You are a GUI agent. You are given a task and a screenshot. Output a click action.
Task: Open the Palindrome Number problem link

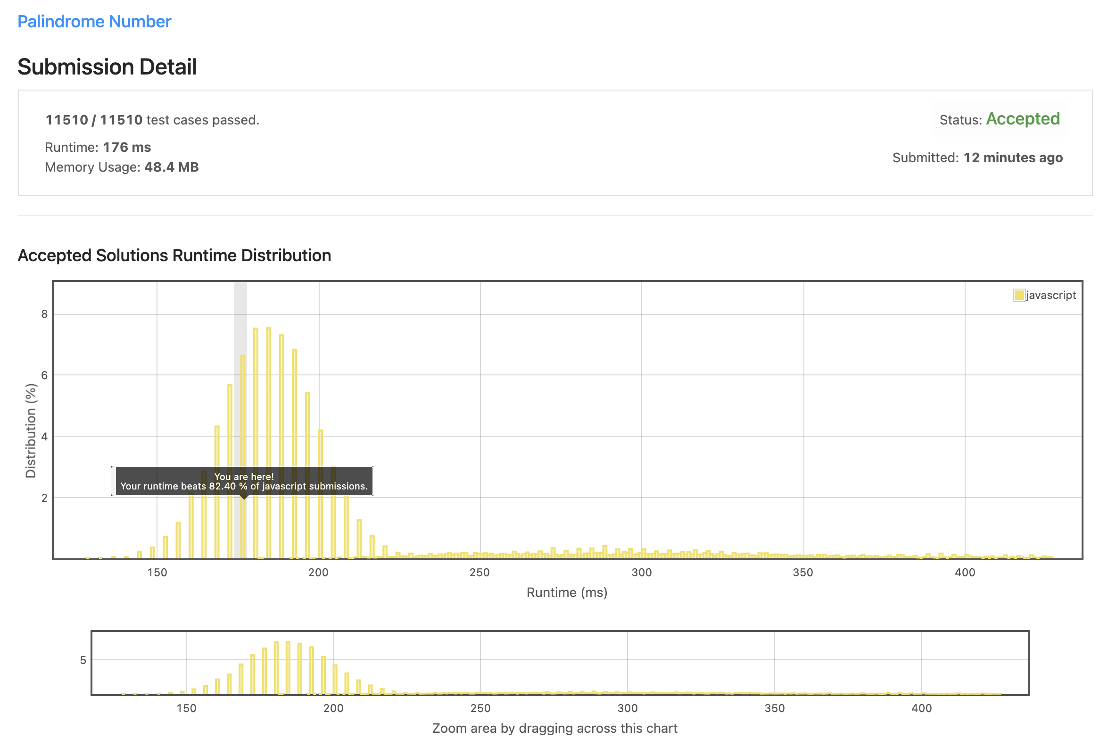point(94,21)
